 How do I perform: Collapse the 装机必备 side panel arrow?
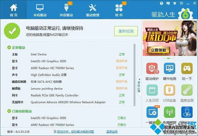click(x=139, y=80)
